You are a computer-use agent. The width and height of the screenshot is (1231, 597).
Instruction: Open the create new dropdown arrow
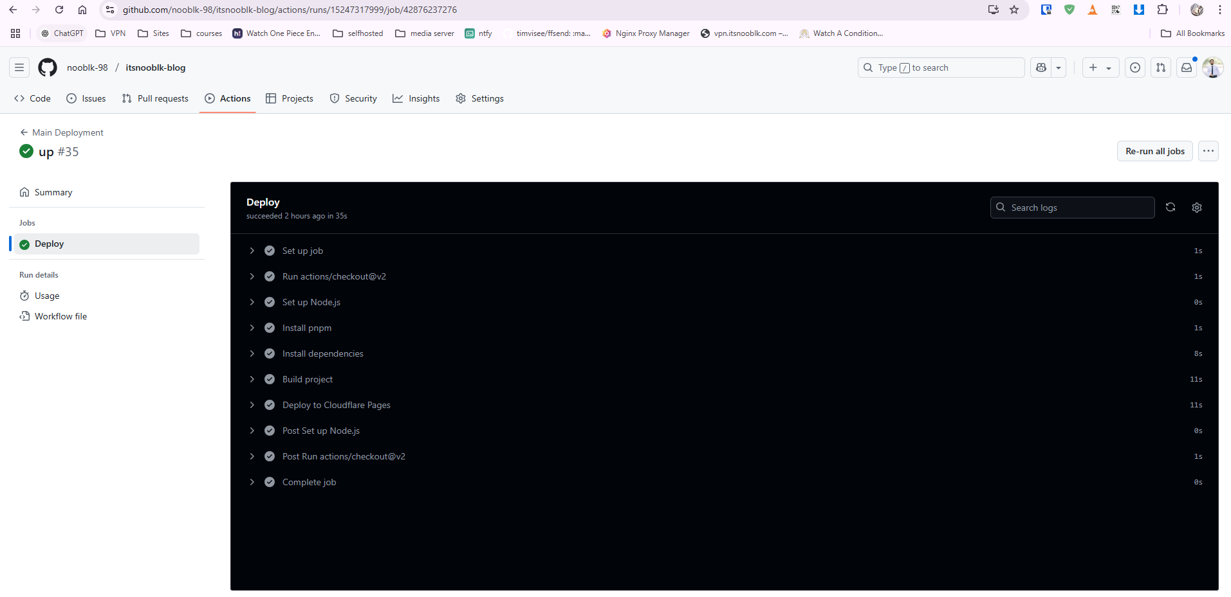click(1108, 67)
